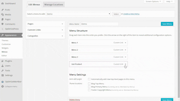The width and height of the screenshot is (180, 101).
Task: Click the Posts pushpin icon
Action: [x=3, y=10]
